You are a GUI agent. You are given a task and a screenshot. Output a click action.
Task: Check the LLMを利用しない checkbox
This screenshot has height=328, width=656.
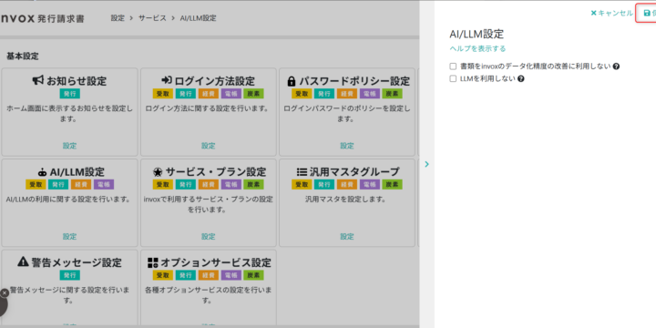(453, 78)
